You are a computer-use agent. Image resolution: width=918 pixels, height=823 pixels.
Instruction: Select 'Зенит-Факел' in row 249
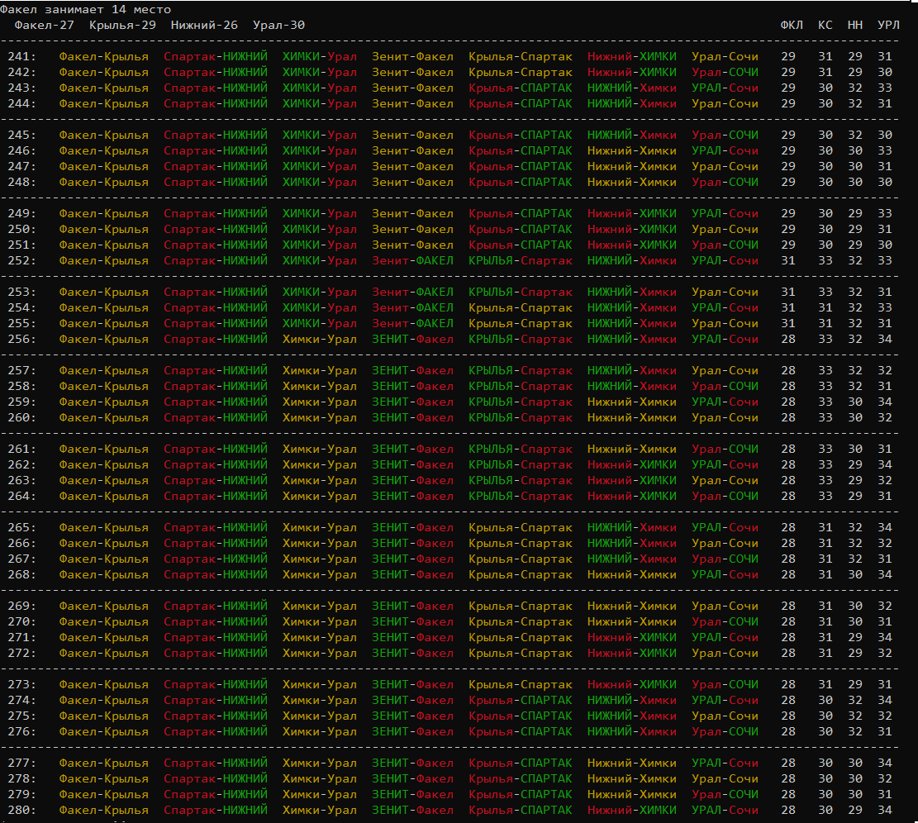pyautogui.click(x=413, y=214)
